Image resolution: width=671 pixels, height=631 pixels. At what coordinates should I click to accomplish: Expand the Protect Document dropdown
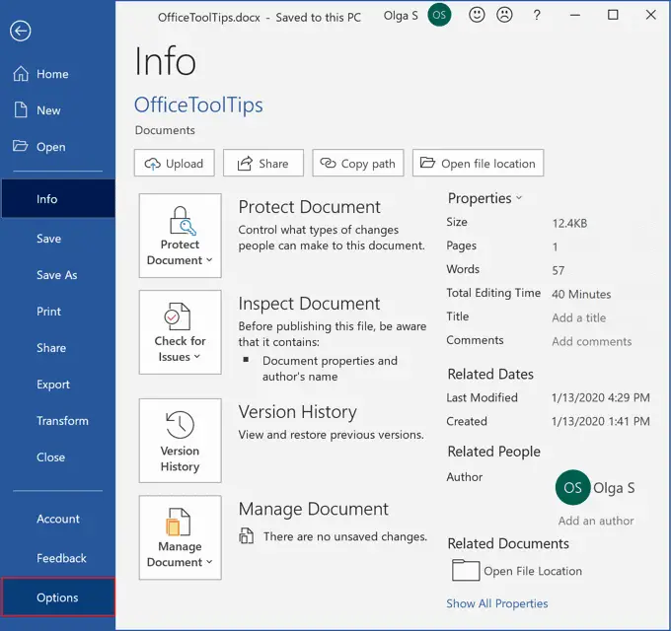pos(181,236)
